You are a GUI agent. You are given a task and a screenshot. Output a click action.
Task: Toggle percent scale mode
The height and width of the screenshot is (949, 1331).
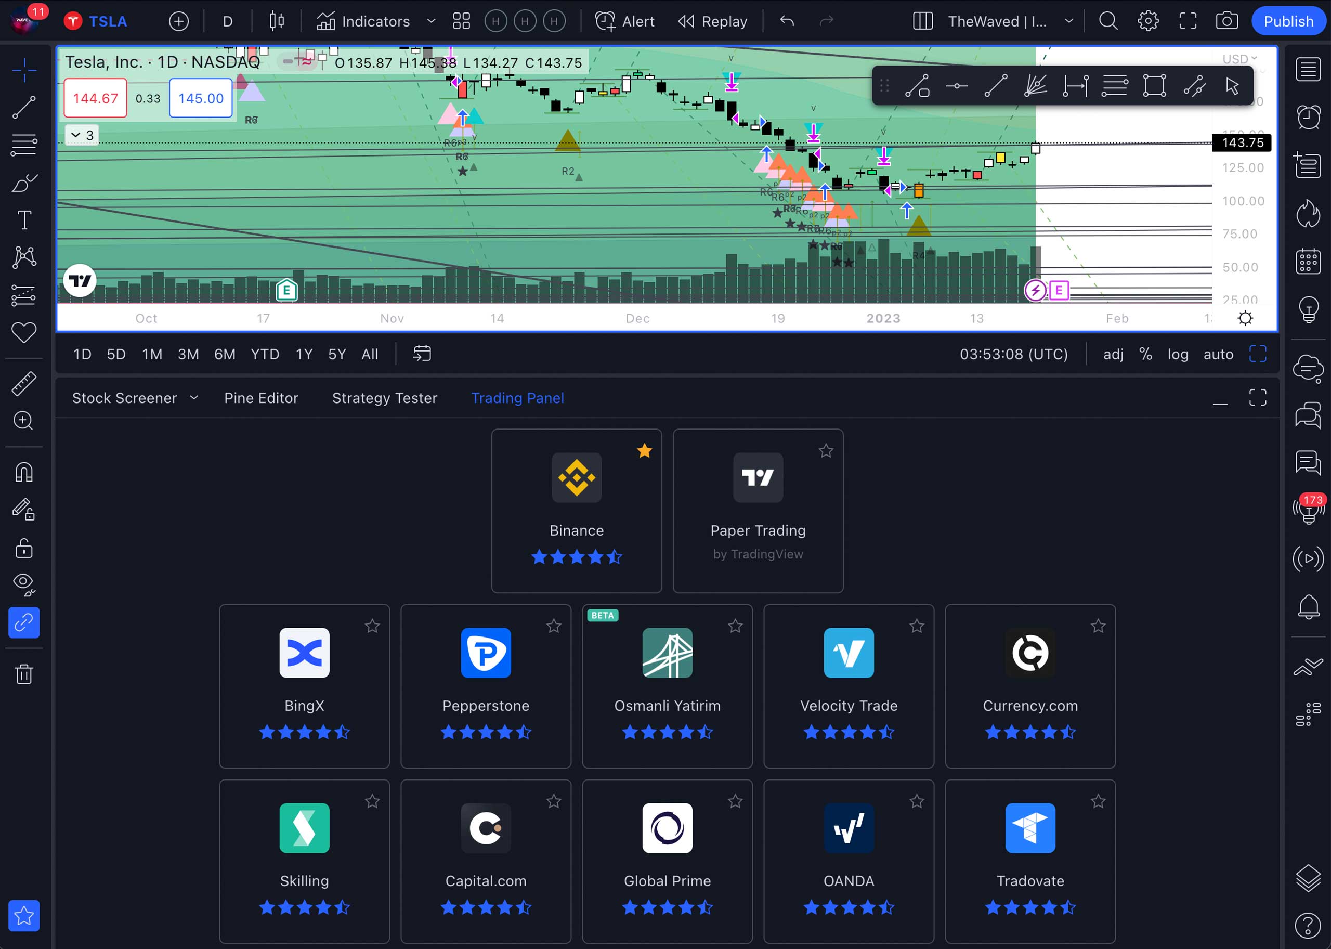1146,354
